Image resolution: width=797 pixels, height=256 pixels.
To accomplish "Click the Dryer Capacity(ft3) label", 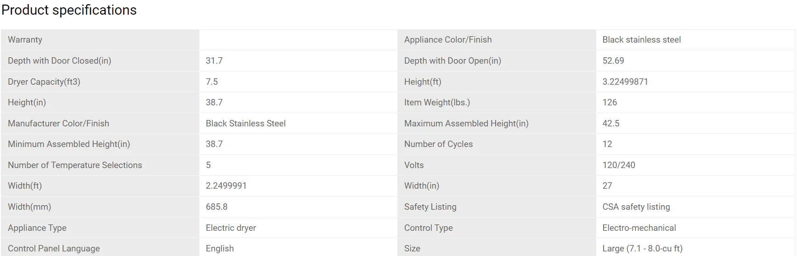I will 44,82.
